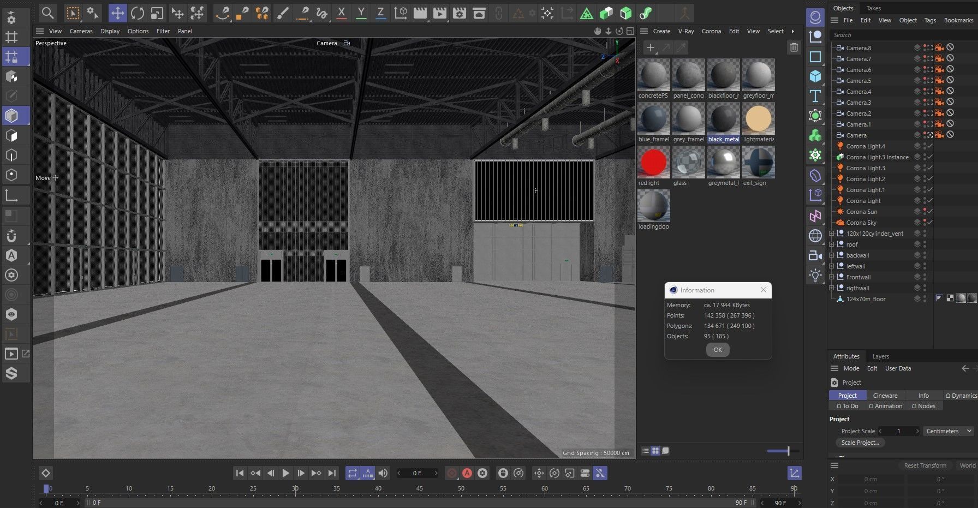Screen dimensions: 978x508
Task: Open the light object icon in sidebar
Action: tap(815, 275)
